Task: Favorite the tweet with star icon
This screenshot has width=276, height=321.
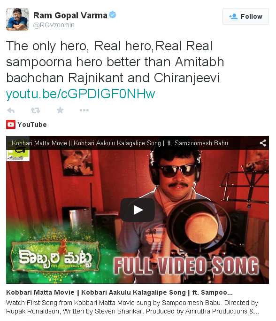Action: pyautogui.click(x=60, y=110)
